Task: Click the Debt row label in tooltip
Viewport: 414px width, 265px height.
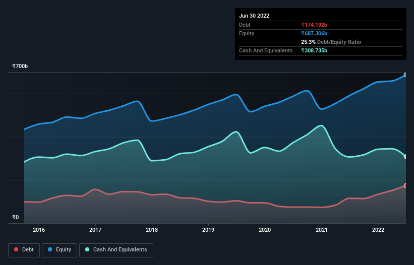Action: pyautogui.click(x=245, y=25)
